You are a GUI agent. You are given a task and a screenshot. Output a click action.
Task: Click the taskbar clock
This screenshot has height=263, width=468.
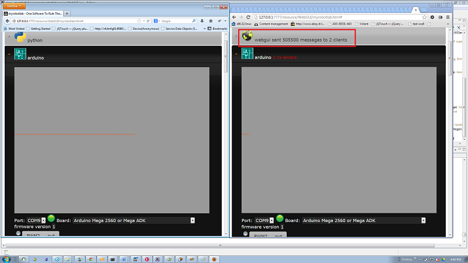[456, 259]
